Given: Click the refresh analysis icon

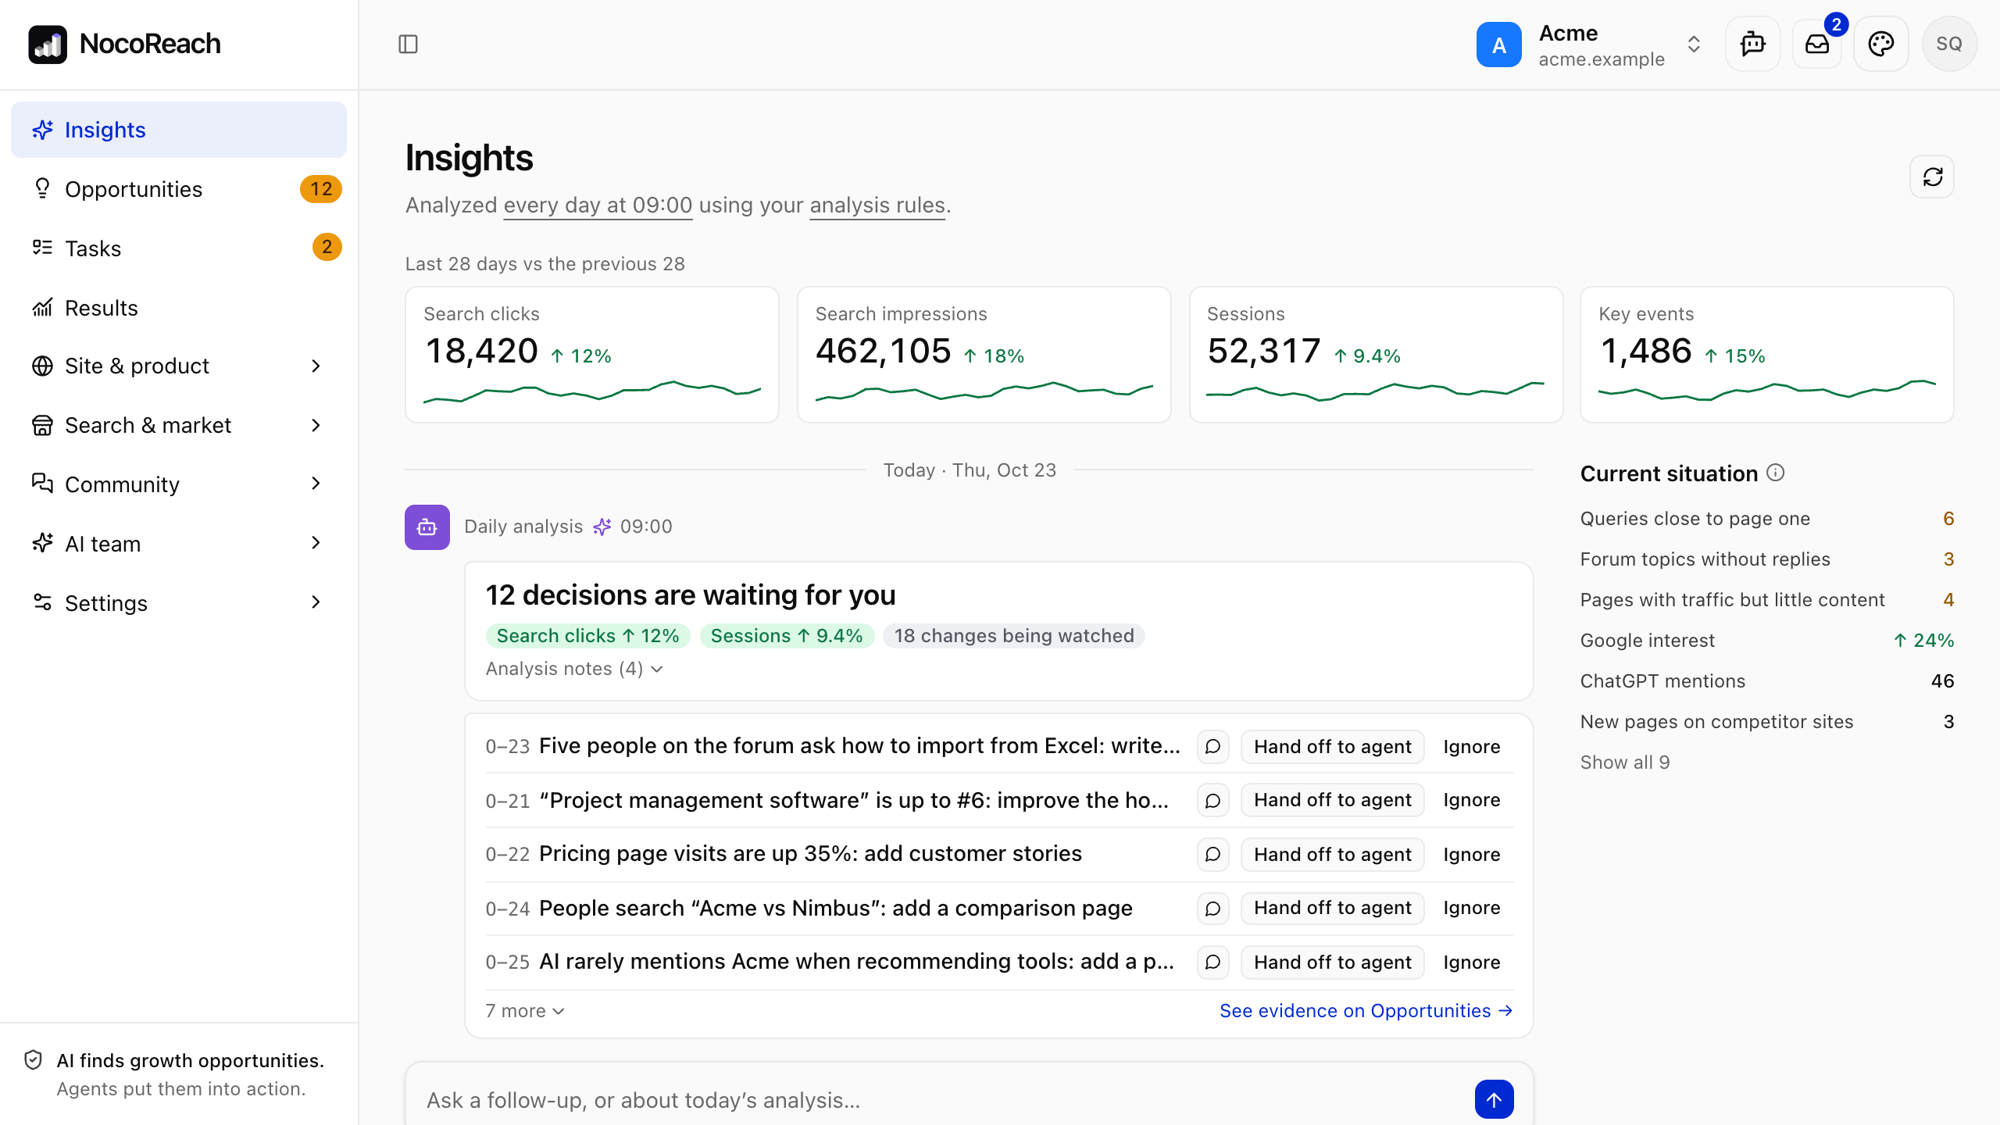Looking at the screenshot, I should 1933,177.
